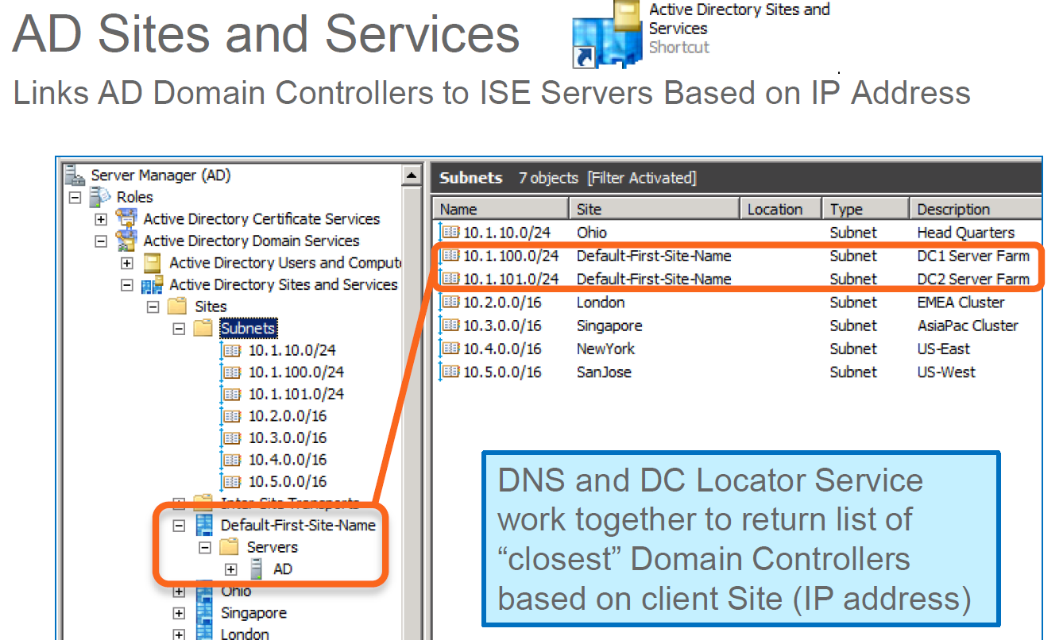1063x640 pixels.
Task: Expand the AD server node
Action: point(231,569)
